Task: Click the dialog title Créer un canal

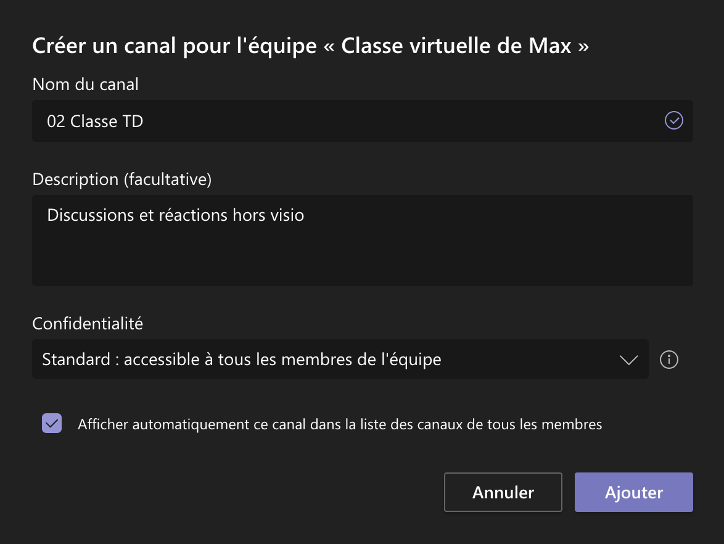Action: pos(310,46)
